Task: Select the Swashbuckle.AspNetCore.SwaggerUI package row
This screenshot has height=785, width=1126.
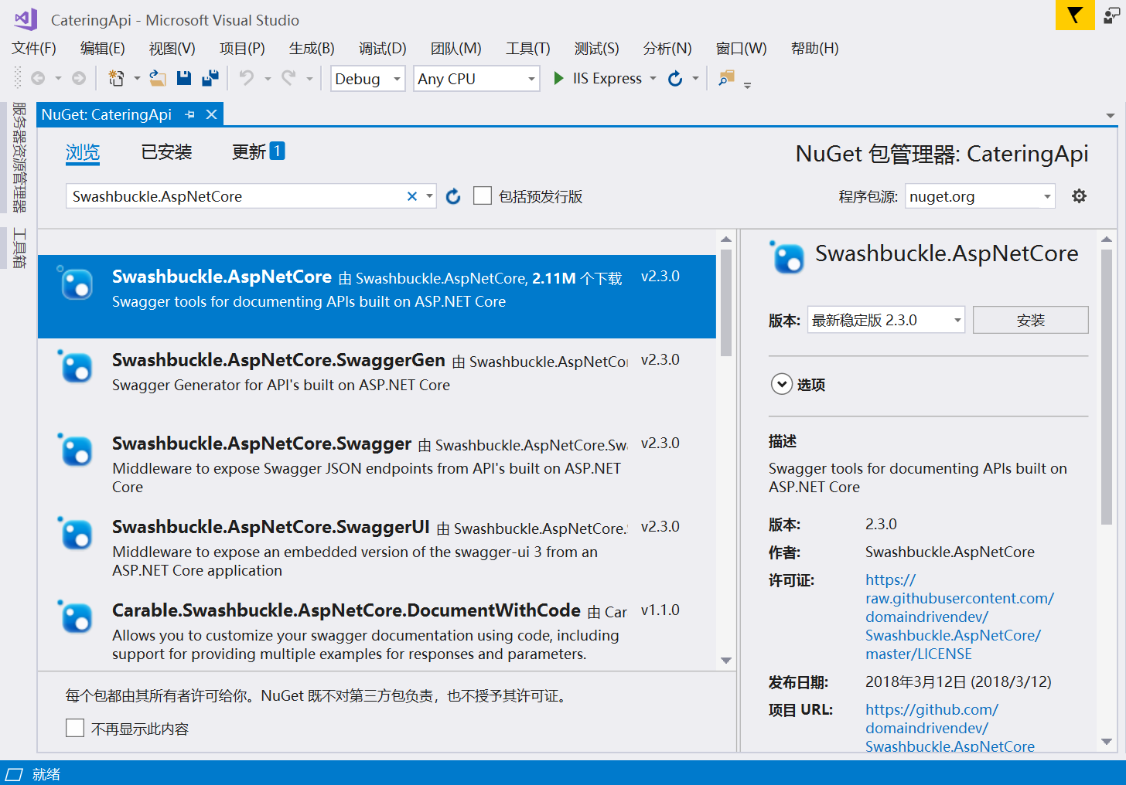Action: [377, 547]
